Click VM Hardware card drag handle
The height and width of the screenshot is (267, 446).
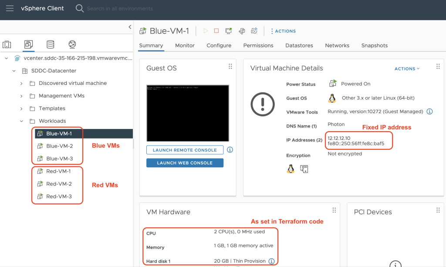tap(334, 210)
